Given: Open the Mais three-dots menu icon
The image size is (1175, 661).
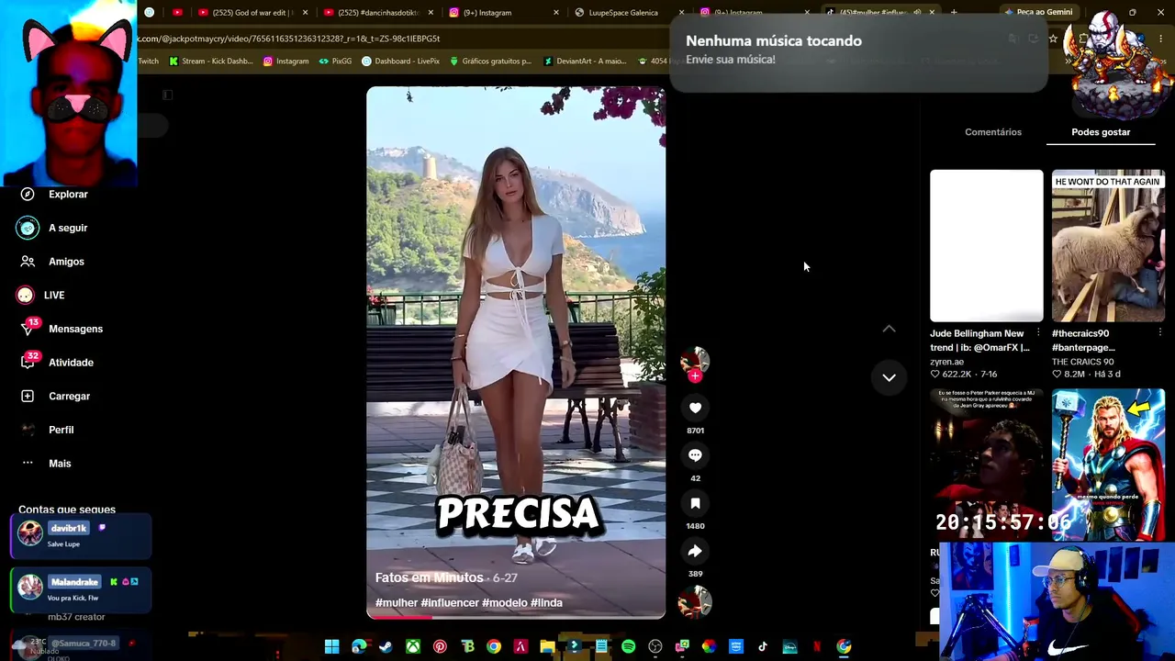Looking at the screenshot, I should (x=28, y=463).
